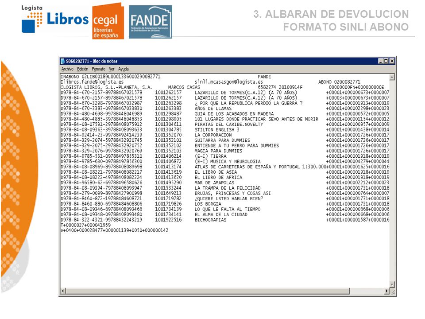Click the title EL ALMA DE LA CIUDAD
Screen dimensions: 425x319
[221, 214]
